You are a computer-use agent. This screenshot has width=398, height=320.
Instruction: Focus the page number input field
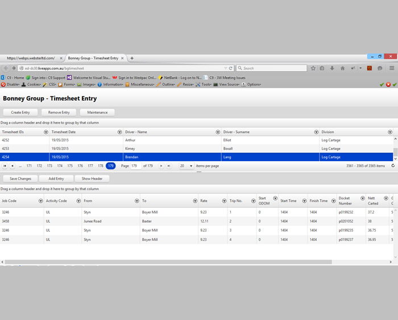[x=136, y=166]
